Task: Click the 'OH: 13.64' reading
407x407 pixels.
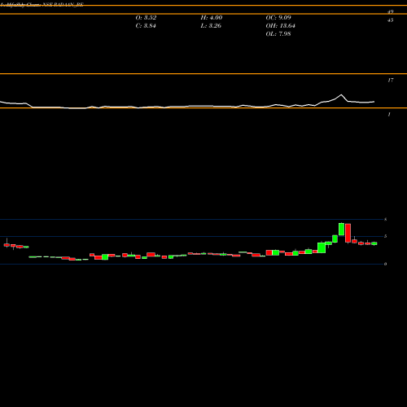Action: [280, 26]
